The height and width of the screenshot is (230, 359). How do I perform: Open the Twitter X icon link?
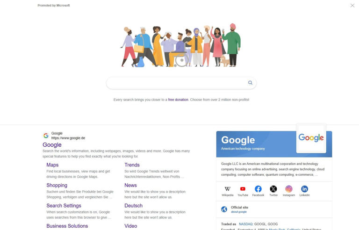pyautogui.click(x=273, y=189)
